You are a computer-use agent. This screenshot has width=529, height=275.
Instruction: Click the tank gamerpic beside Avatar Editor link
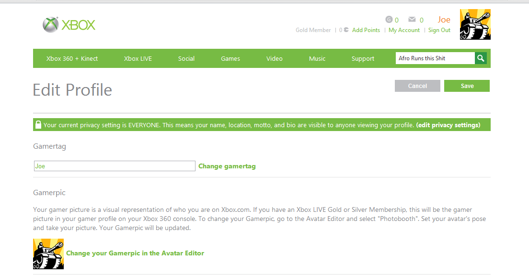pyautogui.click(x=48, y=254)
